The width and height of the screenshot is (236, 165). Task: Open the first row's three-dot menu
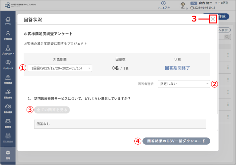pos(228,55)
